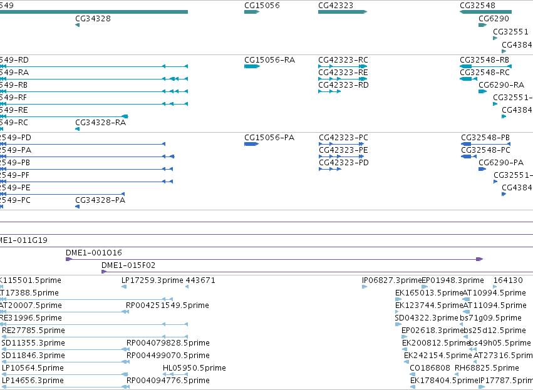Viewport: 533px width, 390px height.
Task: Select transcript CG42323-RC label
Action: tap(343, 60)
